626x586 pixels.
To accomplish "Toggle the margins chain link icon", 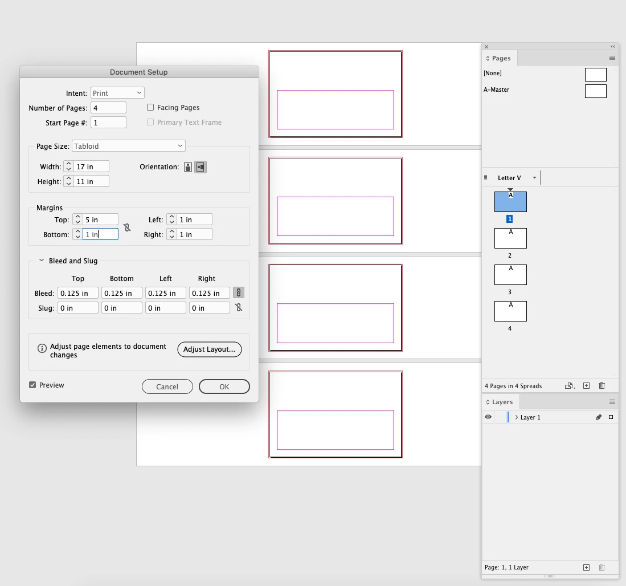I will (127, 227).
